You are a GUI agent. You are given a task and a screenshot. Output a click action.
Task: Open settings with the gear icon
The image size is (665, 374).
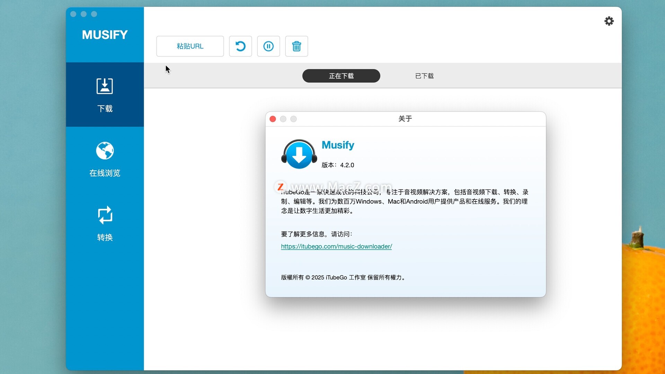(609, 21)
